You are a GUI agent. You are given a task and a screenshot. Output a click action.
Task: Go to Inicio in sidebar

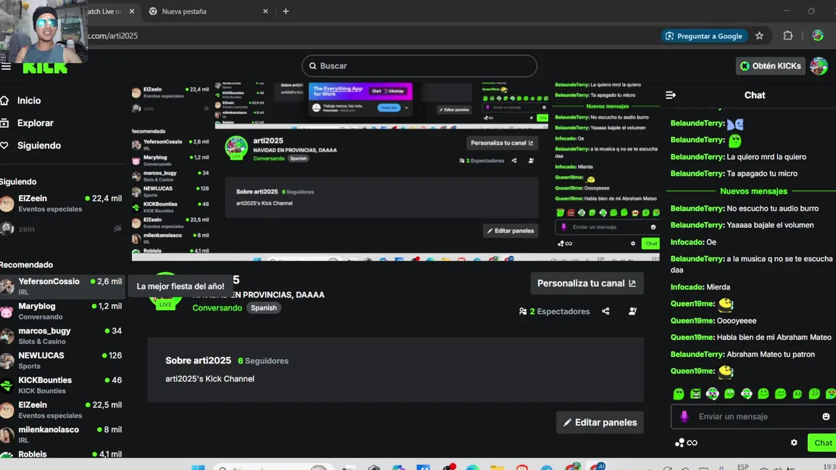(29, 101)
